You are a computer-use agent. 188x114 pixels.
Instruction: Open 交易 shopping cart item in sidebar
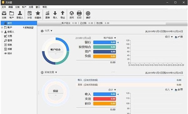8,36
